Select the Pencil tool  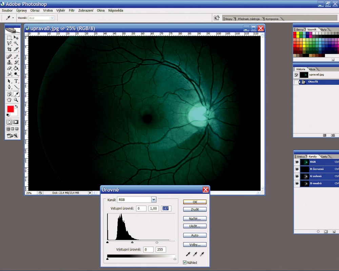(16, 57)
